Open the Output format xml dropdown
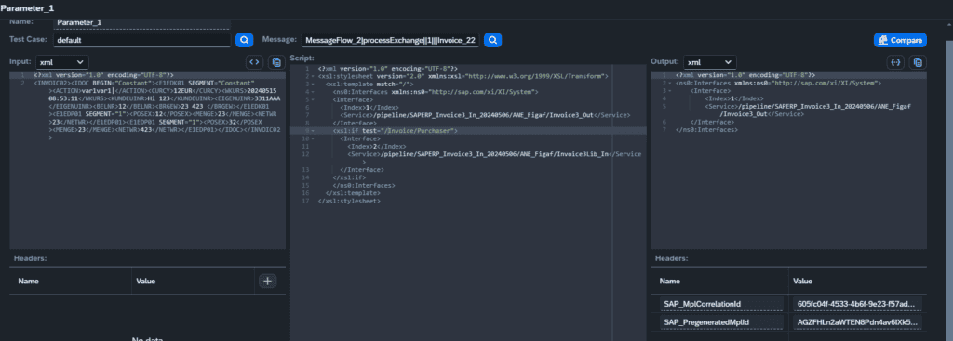This screenshot has height=341, width=953. (710, 62)
